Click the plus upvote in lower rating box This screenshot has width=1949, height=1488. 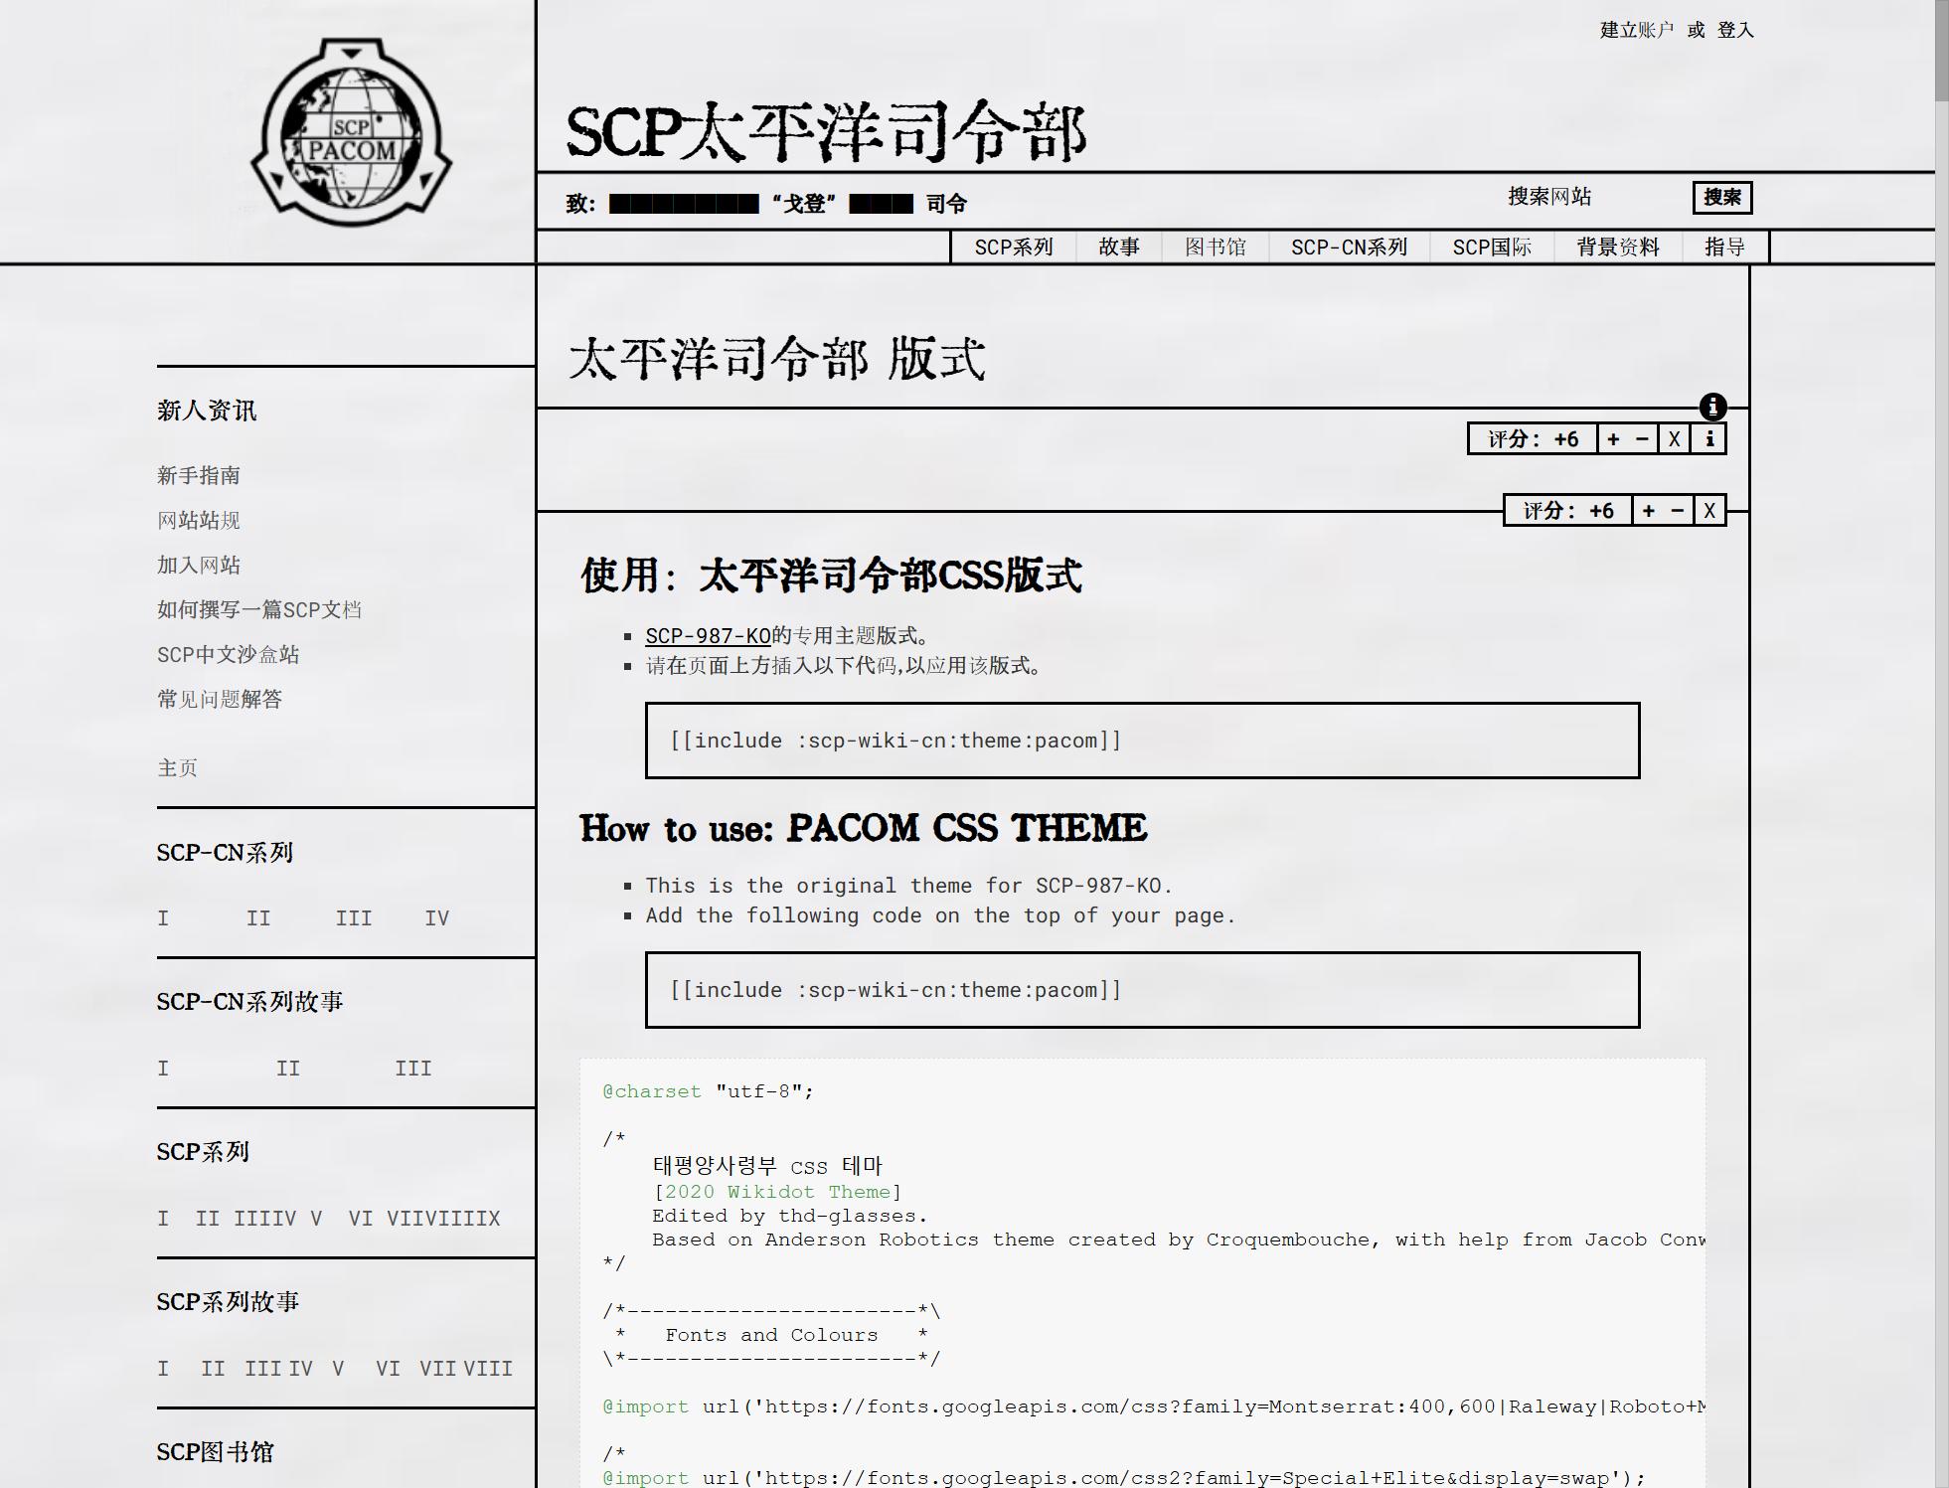pyautogui.click(x=1648, y=511)
